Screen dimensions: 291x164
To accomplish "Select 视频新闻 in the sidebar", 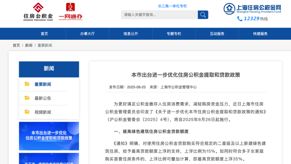I will coord(43,112).
